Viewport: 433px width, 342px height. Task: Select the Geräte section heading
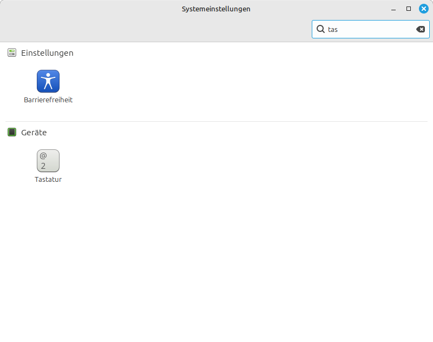(34, 132)
